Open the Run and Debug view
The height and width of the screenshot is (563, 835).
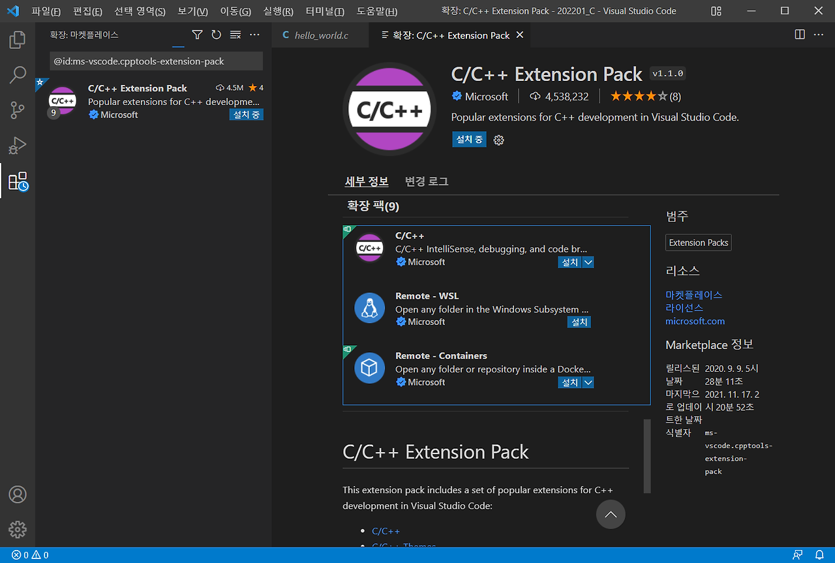18,145
